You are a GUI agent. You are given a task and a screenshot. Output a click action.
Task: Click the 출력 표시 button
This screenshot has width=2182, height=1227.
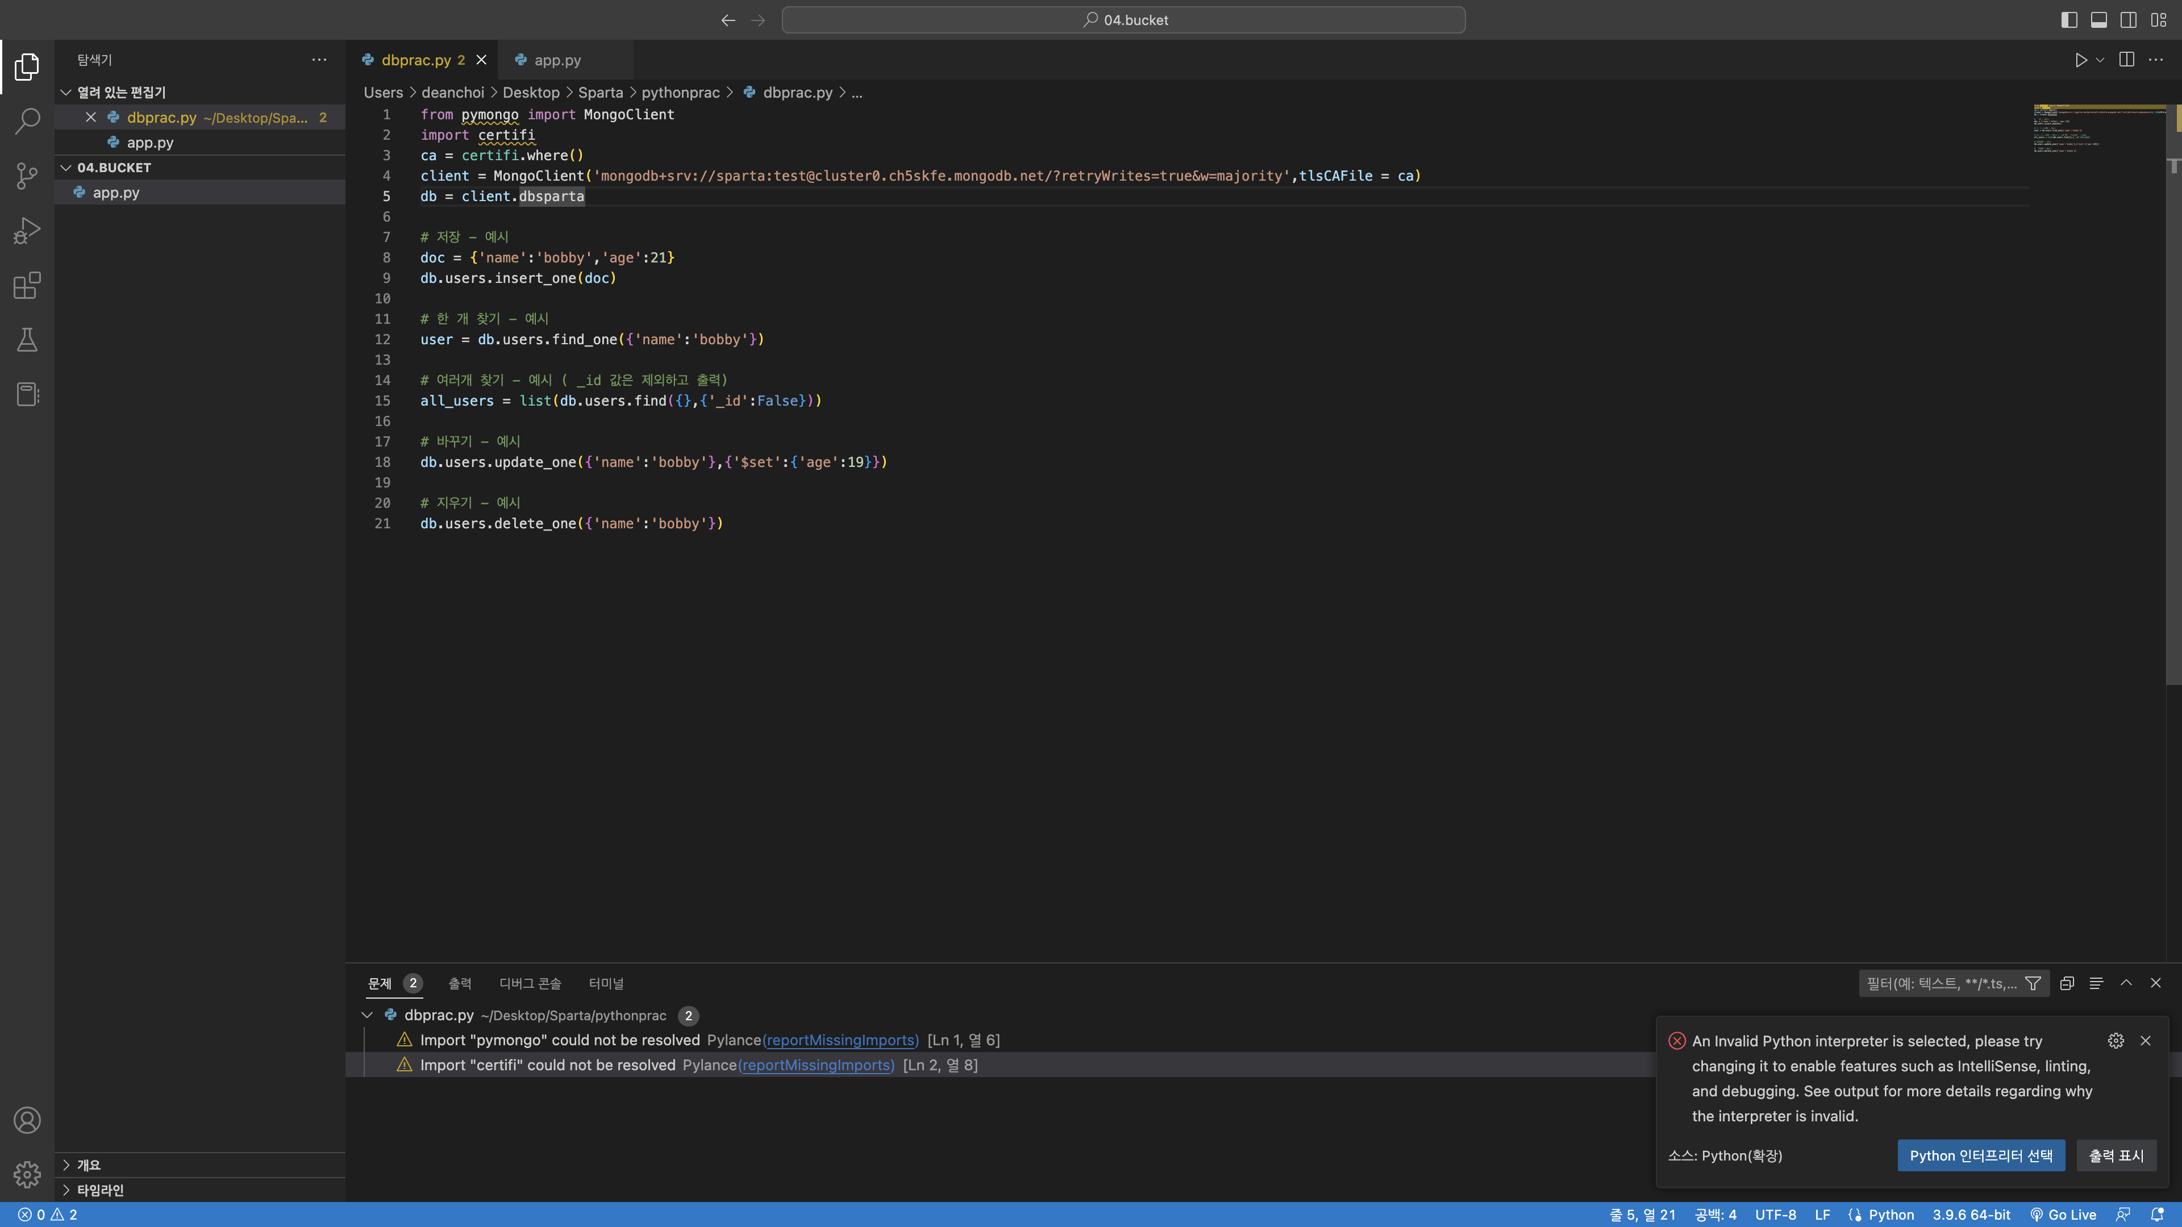[2116, 1156]
